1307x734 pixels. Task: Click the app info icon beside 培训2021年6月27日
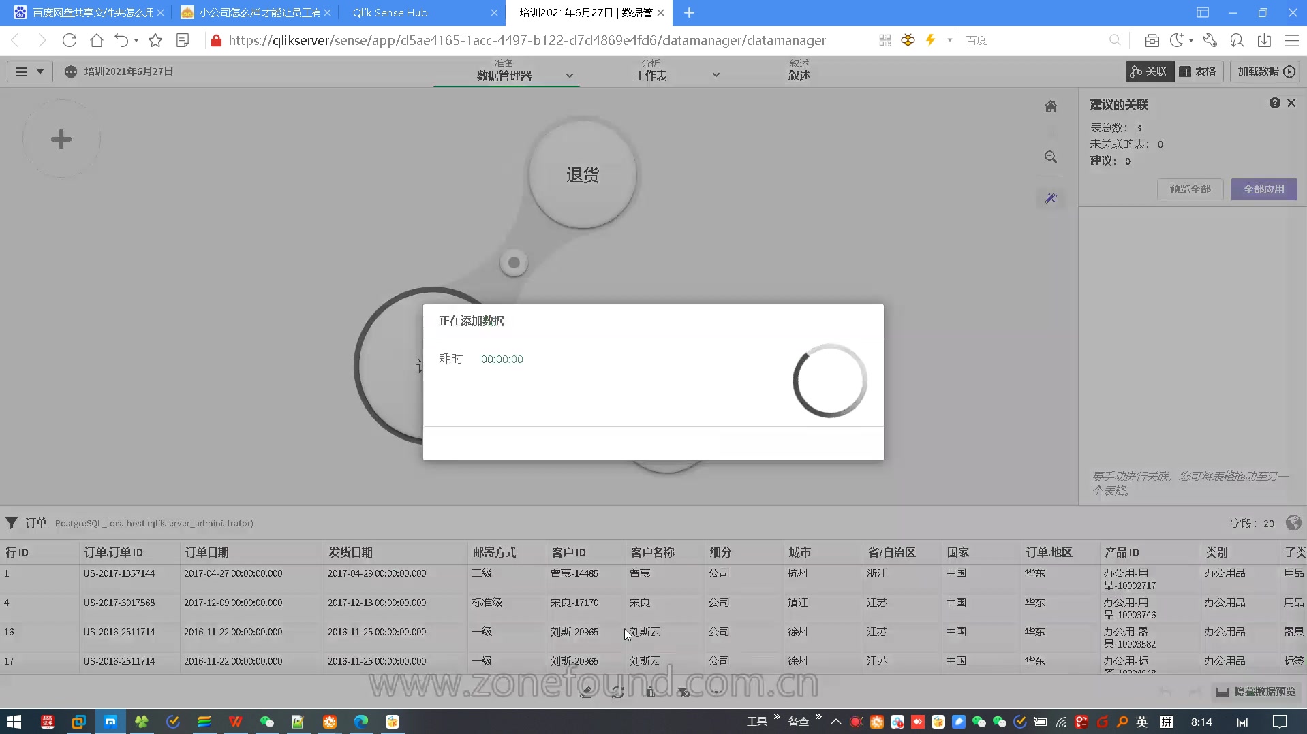point(71,71)
